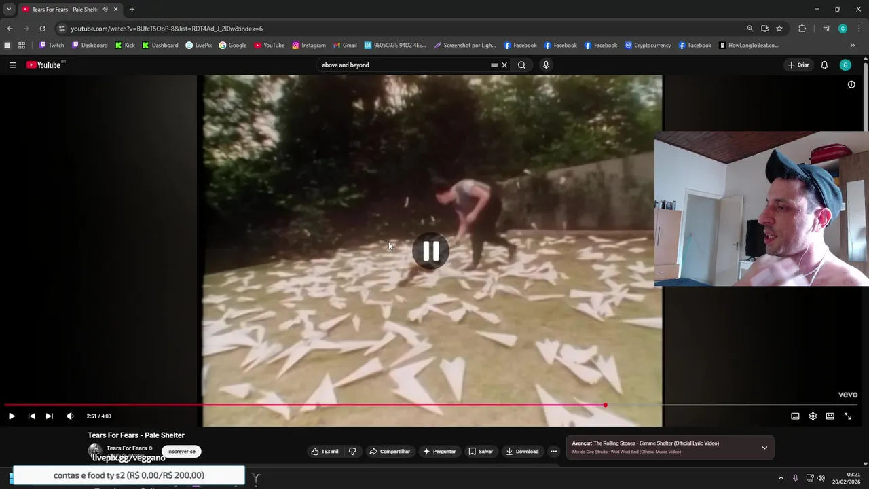Open the apps grid icon in the bookmarks bar

pos(22,46)
